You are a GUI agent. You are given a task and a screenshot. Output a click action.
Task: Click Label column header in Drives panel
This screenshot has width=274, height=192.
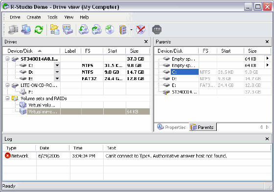click(x=70, y=51)
